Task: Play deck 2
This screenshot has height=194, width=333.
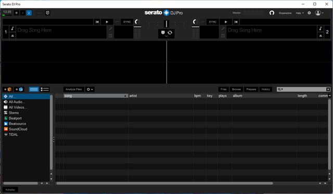Action: [x=226, y=22]
